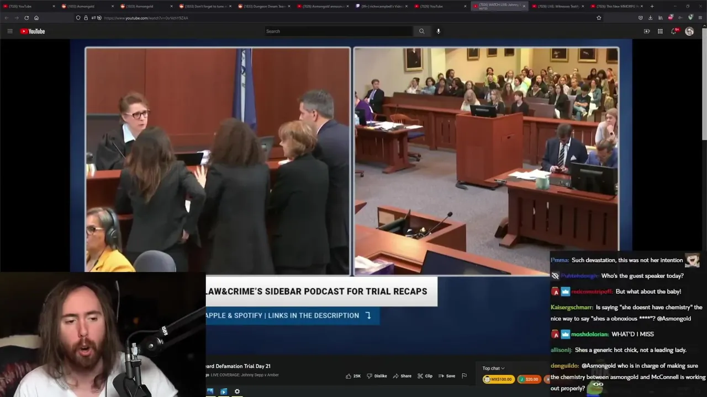
Task: Click the MX$100.00 super chat chip
Action: click(x=498, y=379)
